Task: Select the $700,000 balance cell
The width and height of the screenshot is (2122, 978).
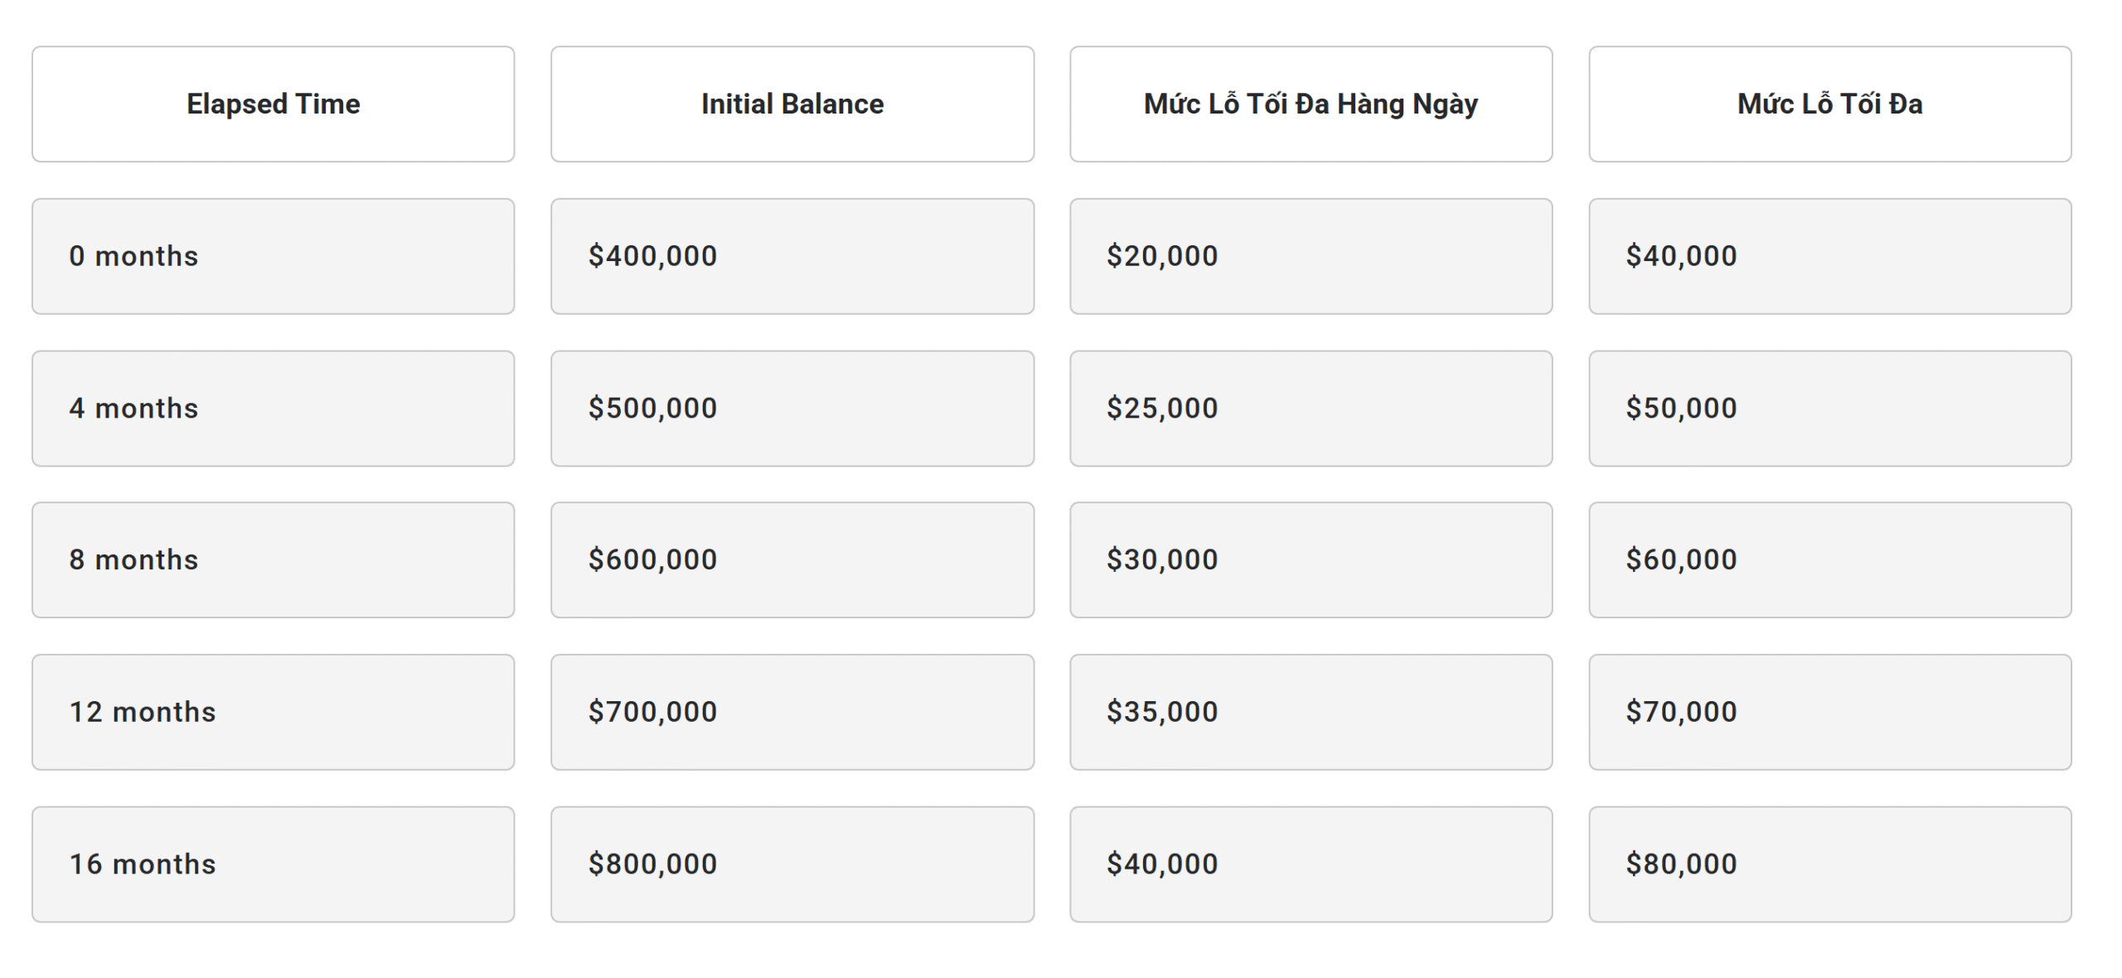Action: (x=792, y=712)
